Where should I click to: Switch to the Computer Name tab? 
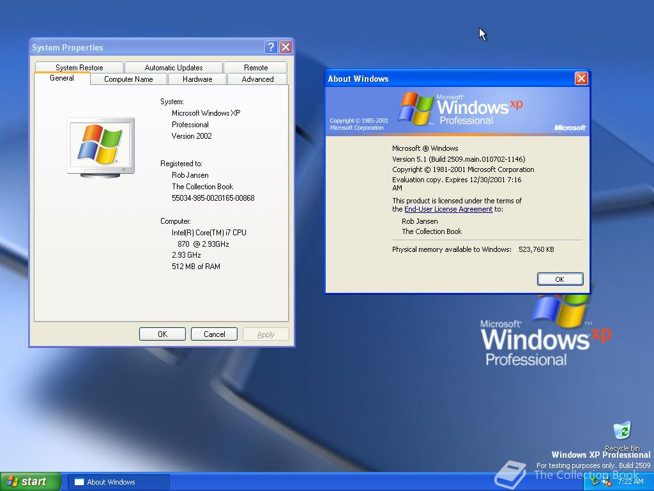coord(128,79)
